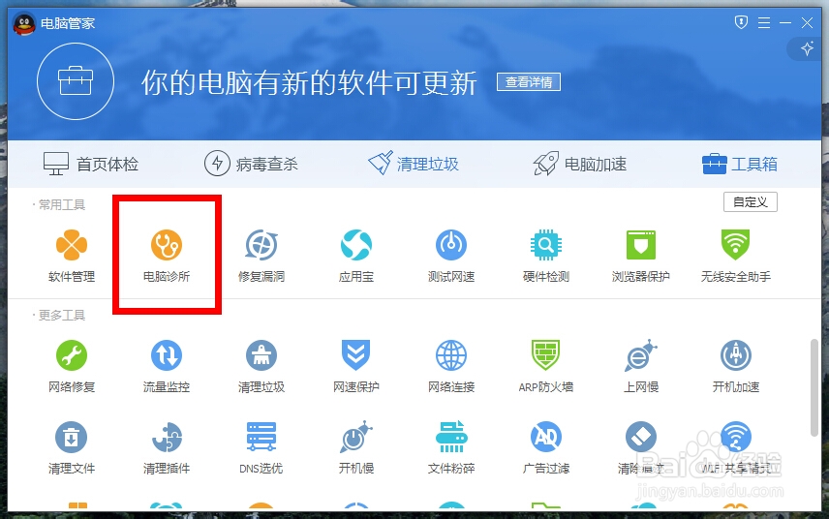Open the 网速保护 speed protection tool

click(355, 366)
